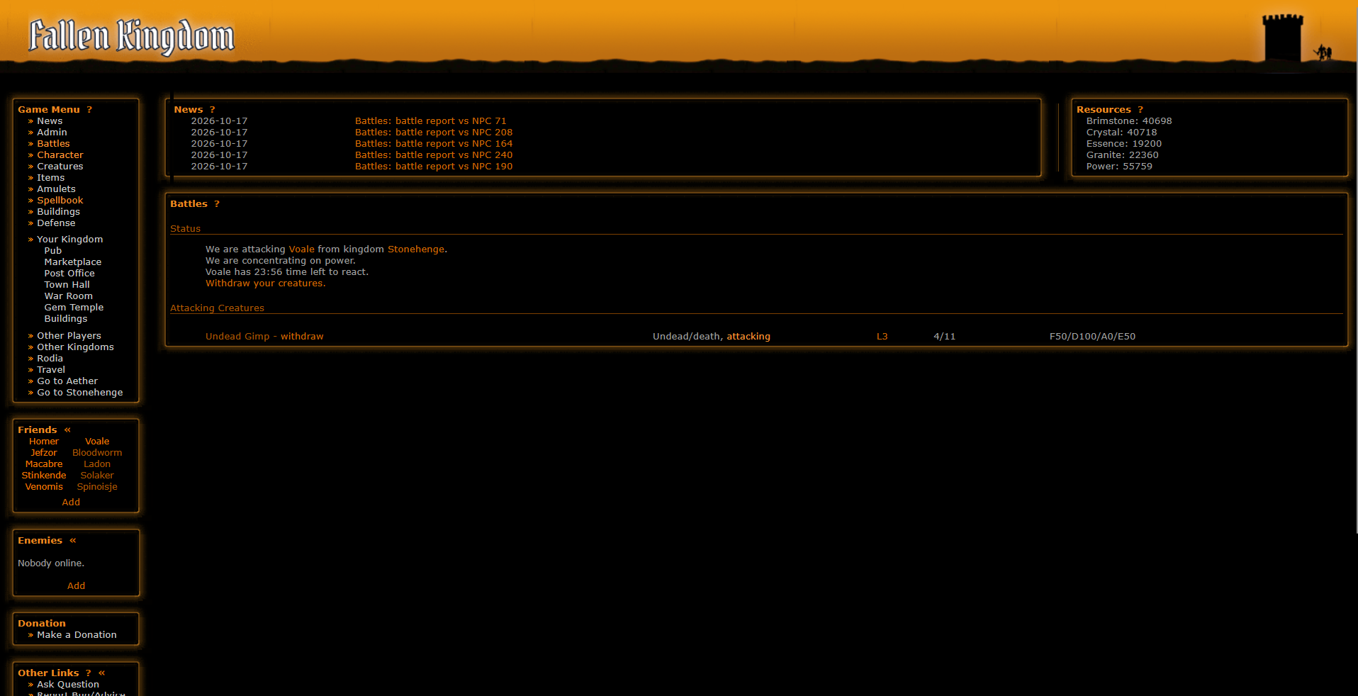Screen dimensions: 1358x696
Task: Click Go to Stonehenge in menu
Action: [80, 393]
